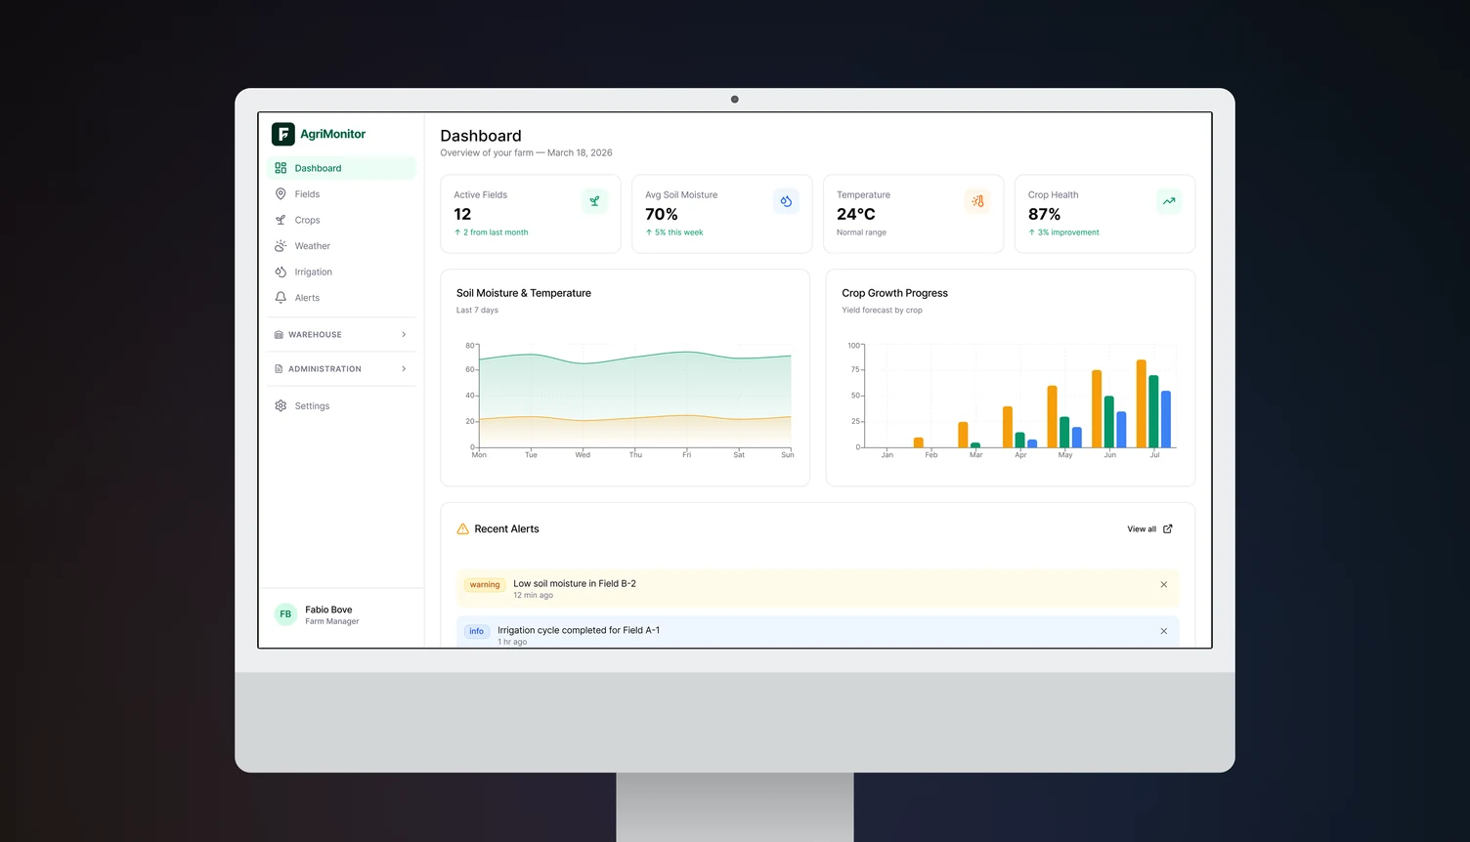Click the "24°C" temperature value
This screenshot has width=1470, height=842.
[856, 214]
